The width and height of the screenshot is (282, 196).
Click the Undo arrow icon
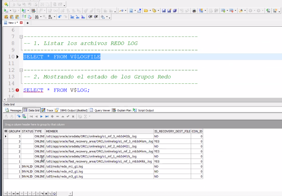[x=60, y=17]
